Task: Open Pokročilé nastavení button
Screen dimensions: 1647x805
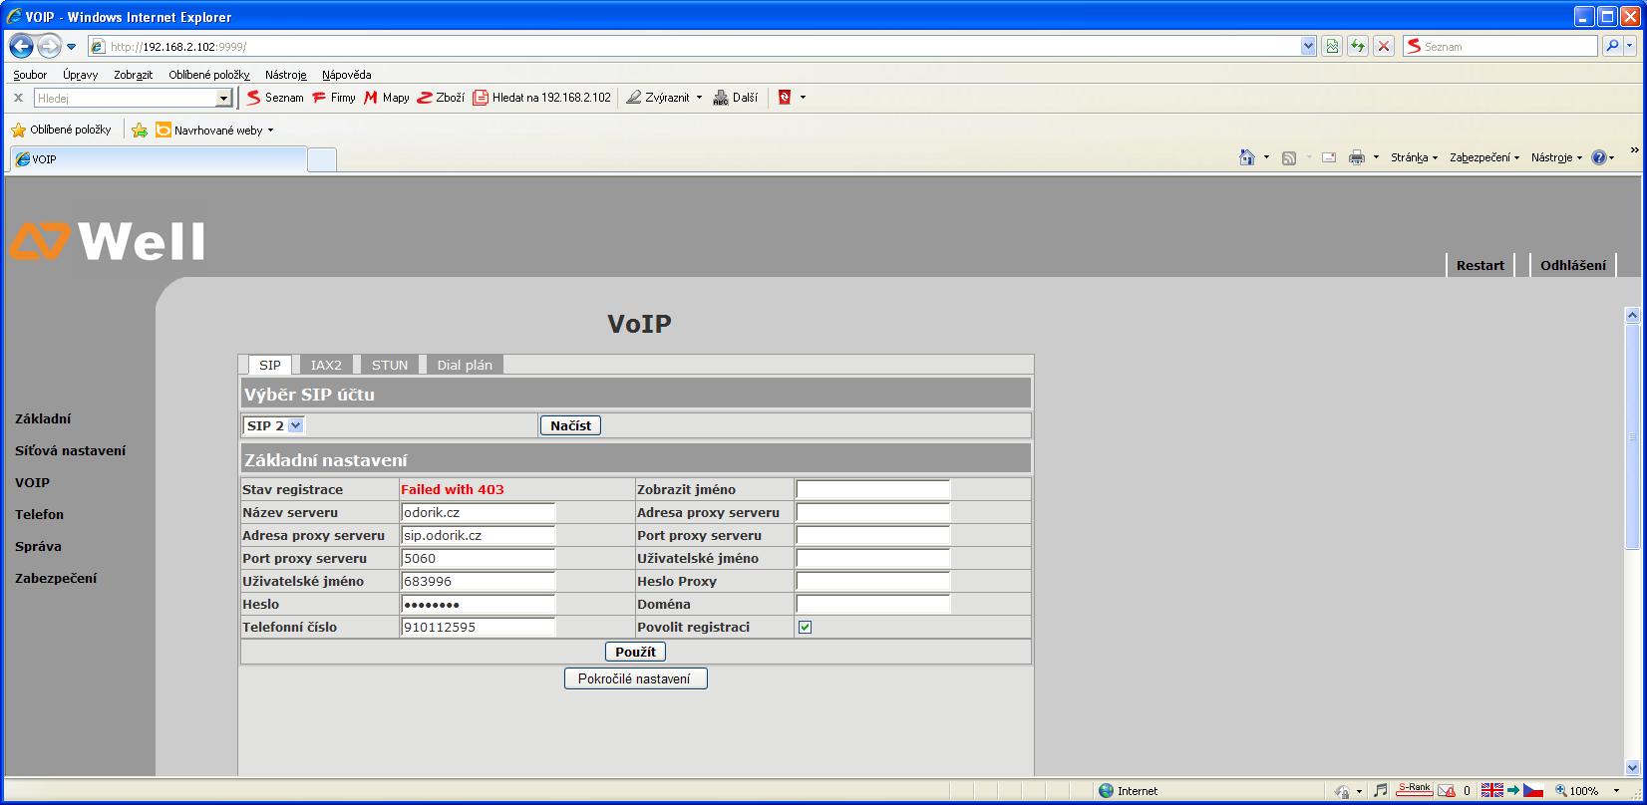Action: click(x=635, y=678)
